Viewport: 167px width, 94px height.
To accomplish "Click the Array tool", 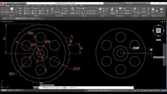I will [x=41, y=13].
